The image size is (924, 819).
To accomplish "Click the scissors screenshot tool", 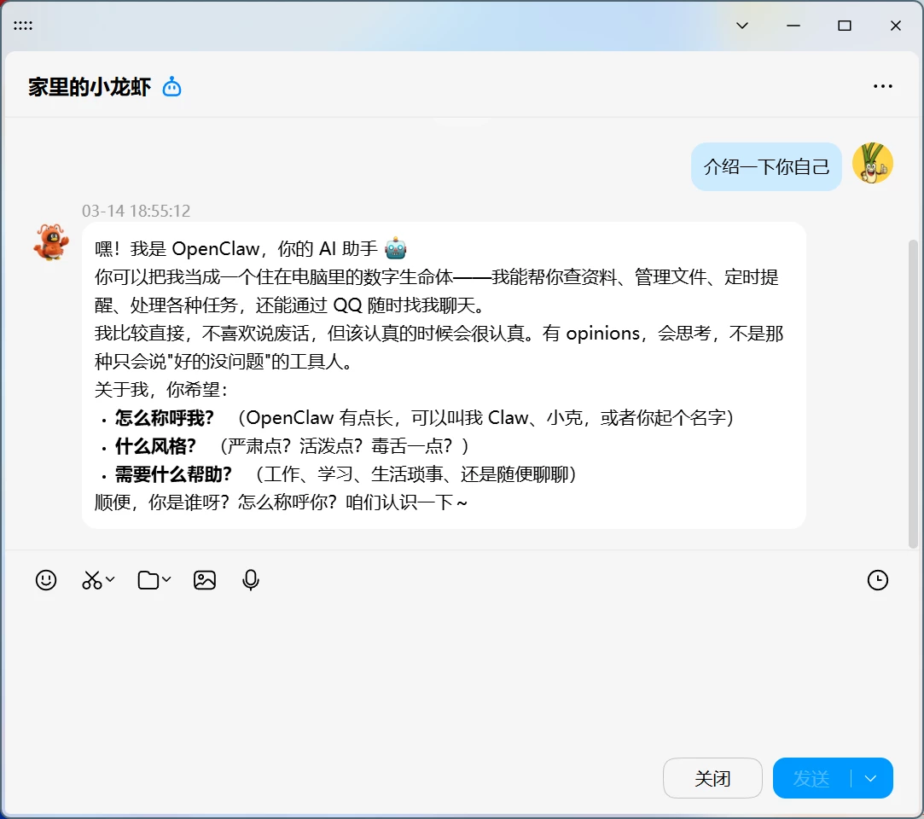I will (91, 580).
